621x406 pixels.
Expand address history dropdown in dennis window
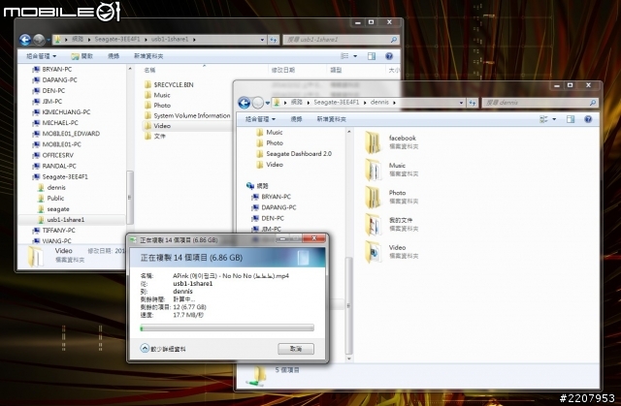click(461, 103)
